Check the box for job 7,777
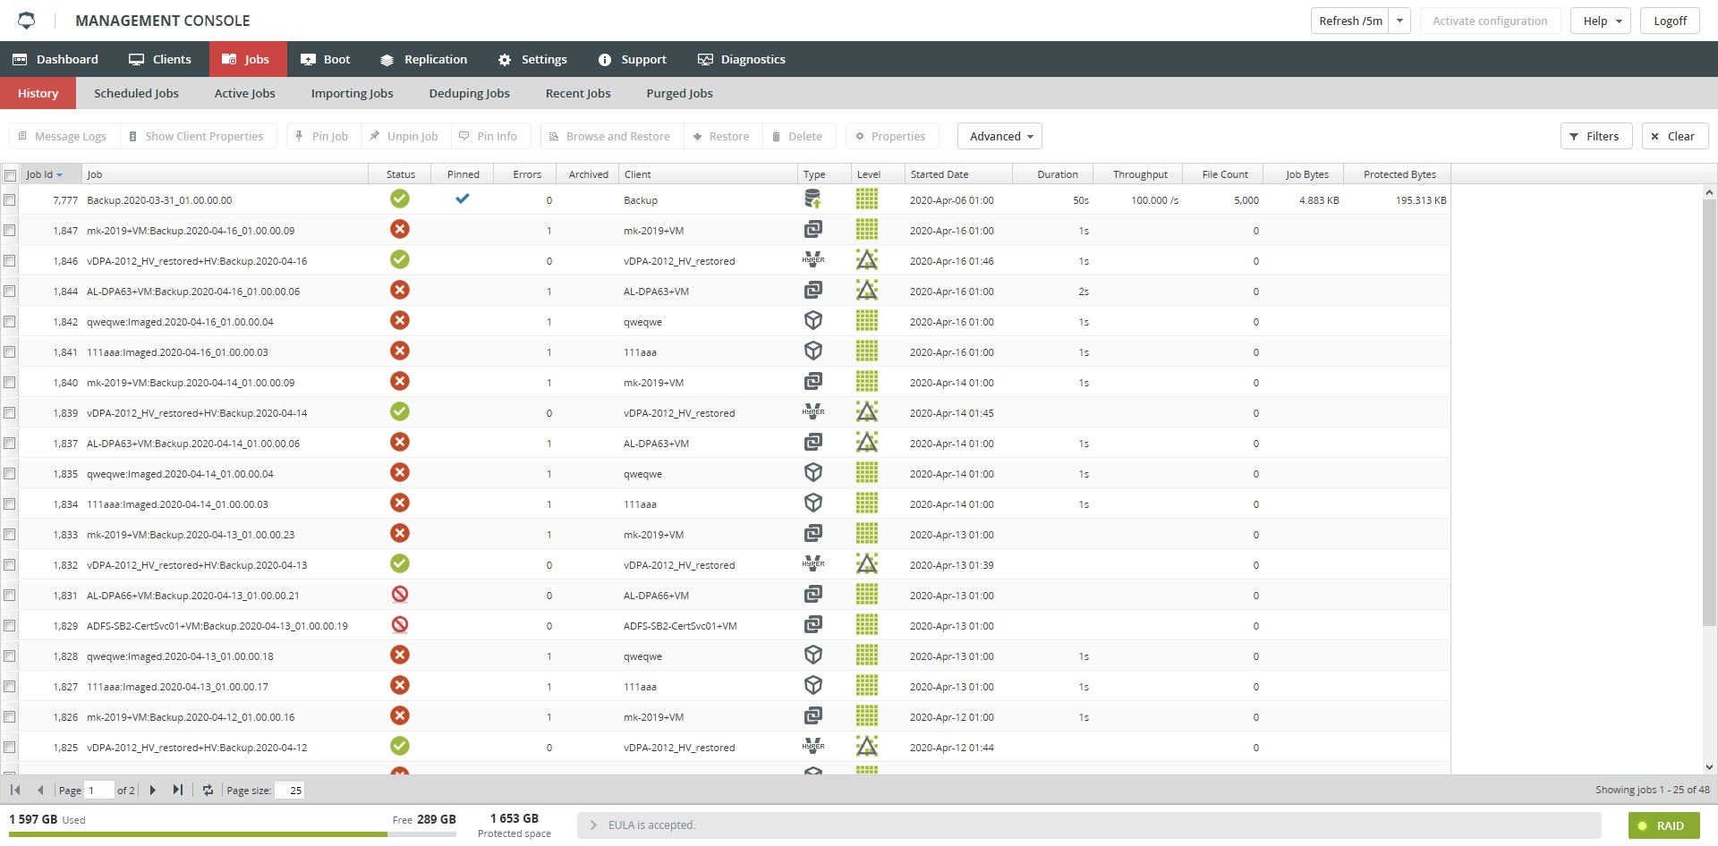1718x846 pixels. click(10, 200)
